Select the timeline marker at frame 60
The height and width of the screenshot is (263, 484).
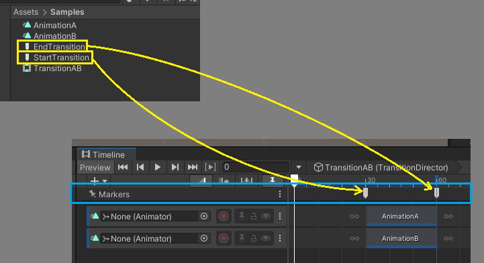coord(436,193)
